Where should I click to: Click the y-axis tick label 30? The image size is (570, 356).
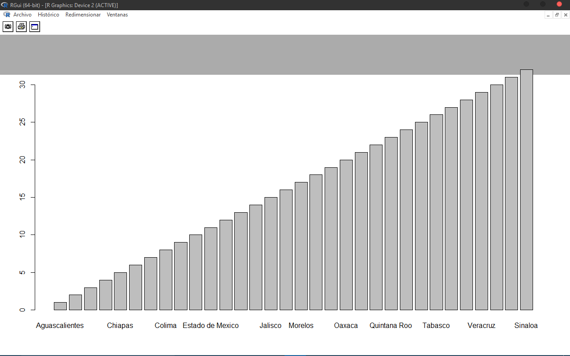[x=23, y=85]
